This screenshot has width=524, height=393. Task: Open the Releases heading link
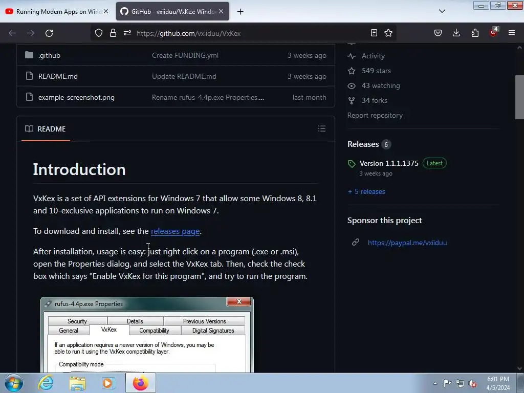click(x=363, y=144)
